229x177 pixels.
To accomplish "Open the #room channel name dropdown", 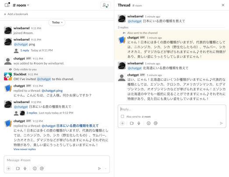I will [x=21, y=5].
